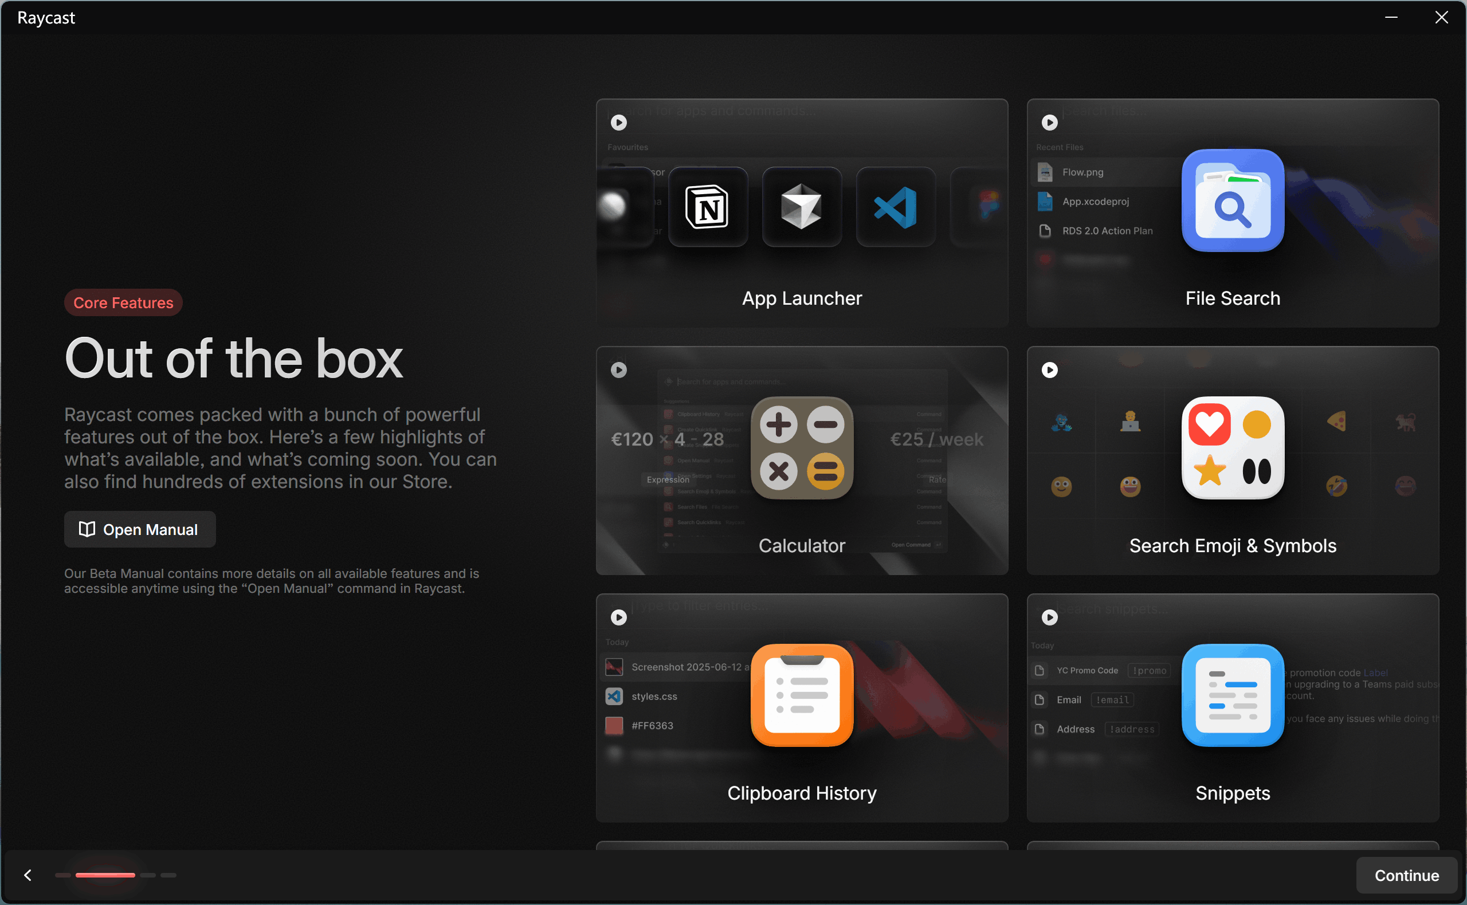This screenshot has width=1467, height=905.
Task: Open the Calculator feature card
Action: pos(802,461)
